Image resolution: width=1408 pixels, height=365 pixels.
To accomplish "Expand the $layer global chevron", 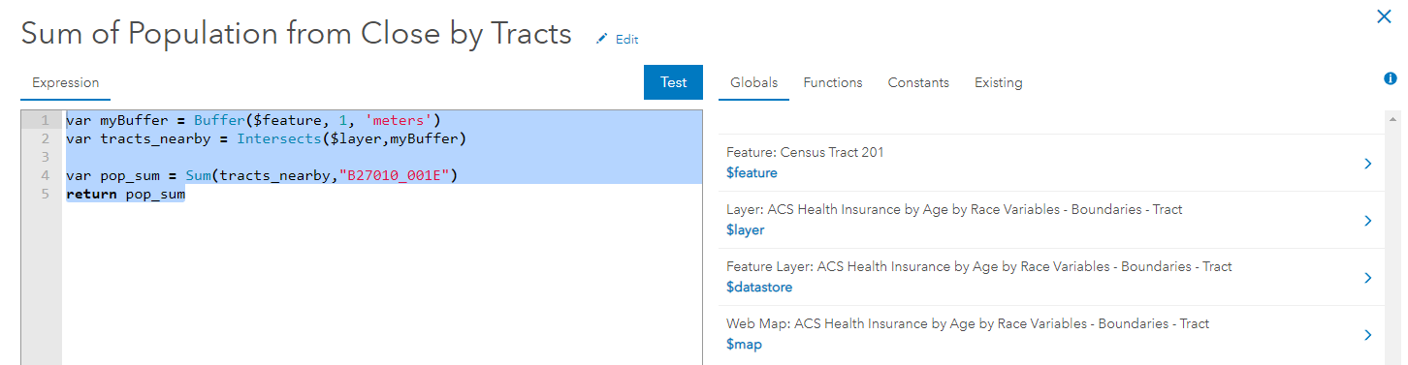I will [1368, 221].
